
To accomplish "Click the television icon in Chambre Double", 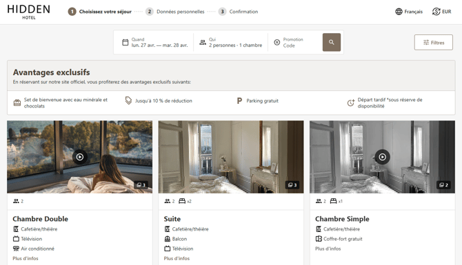I will 16,239.
